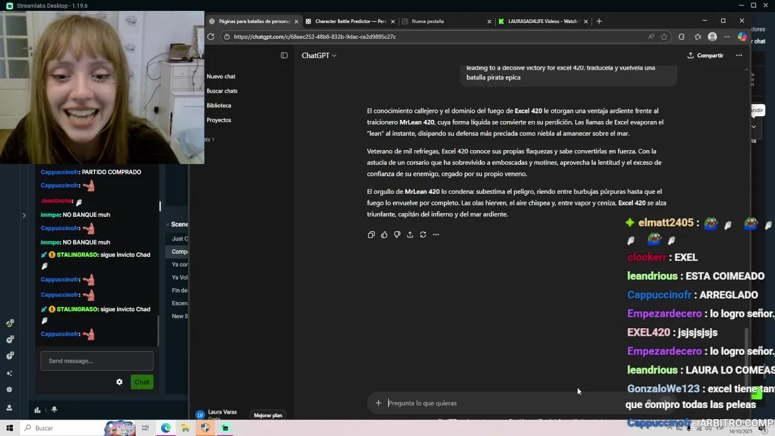Open the Streamlabs stats bar-chart icon

[x=38, y=410]
